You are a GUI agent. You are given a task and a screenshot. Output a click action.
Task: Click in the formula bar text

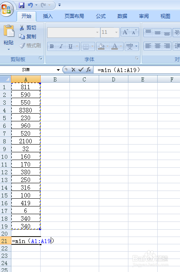pos(119,70)
